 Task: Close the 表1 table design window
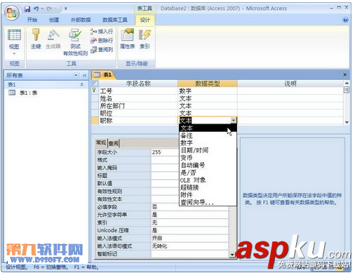(344, 75)
